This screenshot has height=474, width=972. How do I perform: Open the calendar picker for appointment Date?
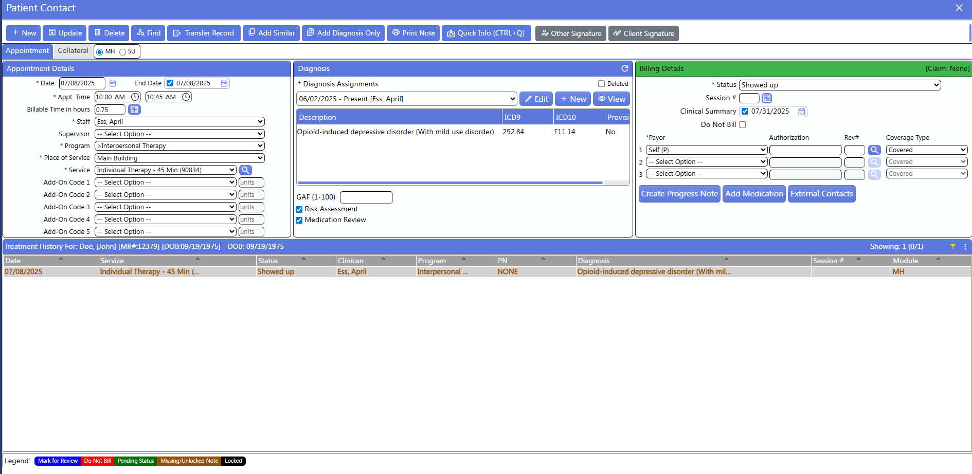[113, 83]
